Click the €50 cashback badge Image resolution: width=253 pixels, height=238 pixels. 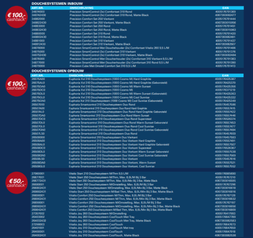pos(17,183)
